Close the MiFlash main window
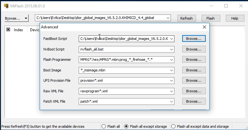 coord(241,6)
